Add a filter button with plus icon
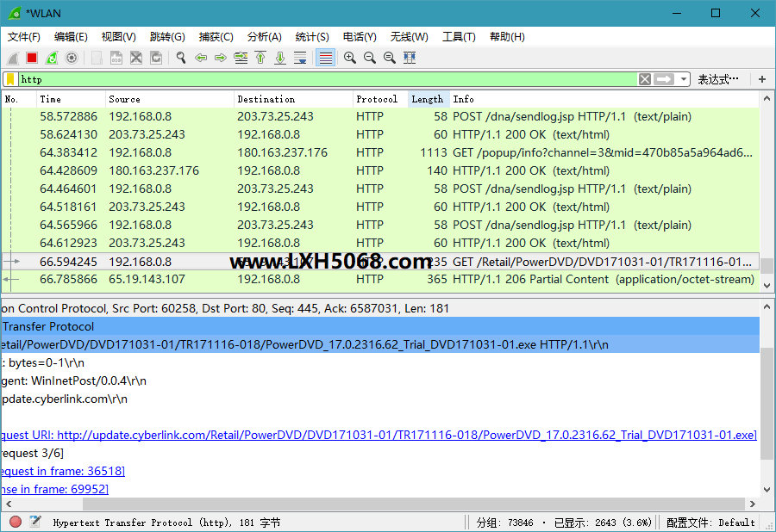Screen dimensions: 776x532 click(762, 79)
